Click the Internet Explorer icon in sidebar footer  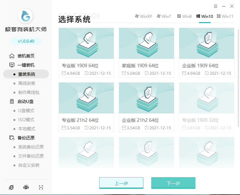pos(11,187)
